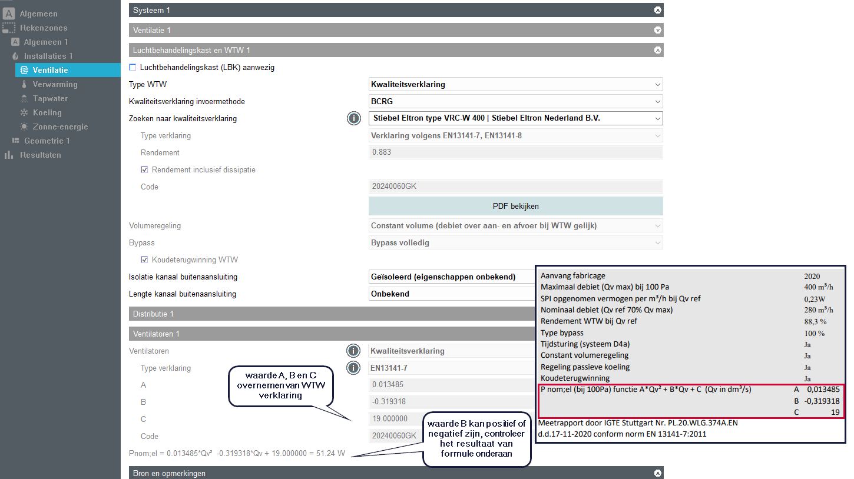Open Resultaten in the sidebar
This screenshot has height=479, width=854.
40,155
